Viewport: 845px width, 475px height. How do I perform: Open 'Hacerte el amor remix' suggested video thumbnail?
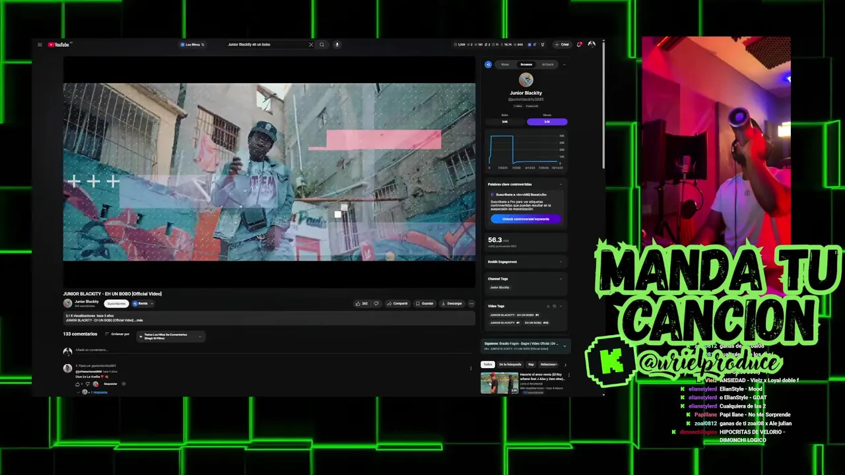pyautogui.click(x=499, y=383)
